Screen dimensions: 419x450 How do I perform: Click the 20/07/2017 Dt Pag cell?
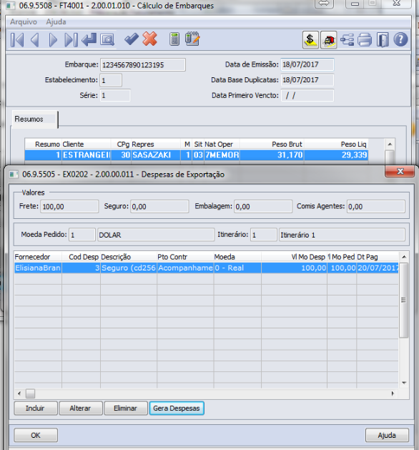point(378,268)
